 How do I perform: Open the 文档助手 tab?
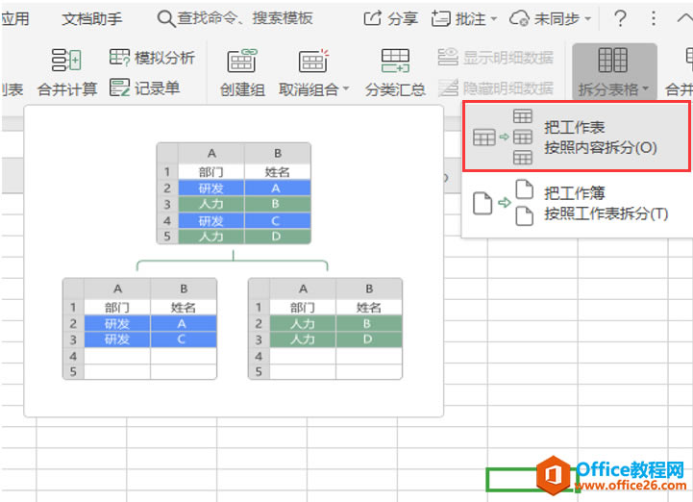point(92,18)
